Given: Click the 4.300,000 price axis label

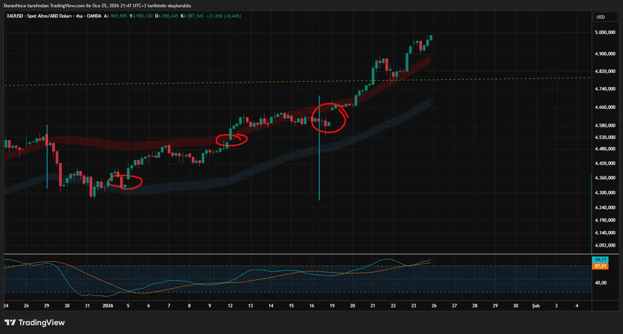Looking at the screenshot, I should coord(606,193).
